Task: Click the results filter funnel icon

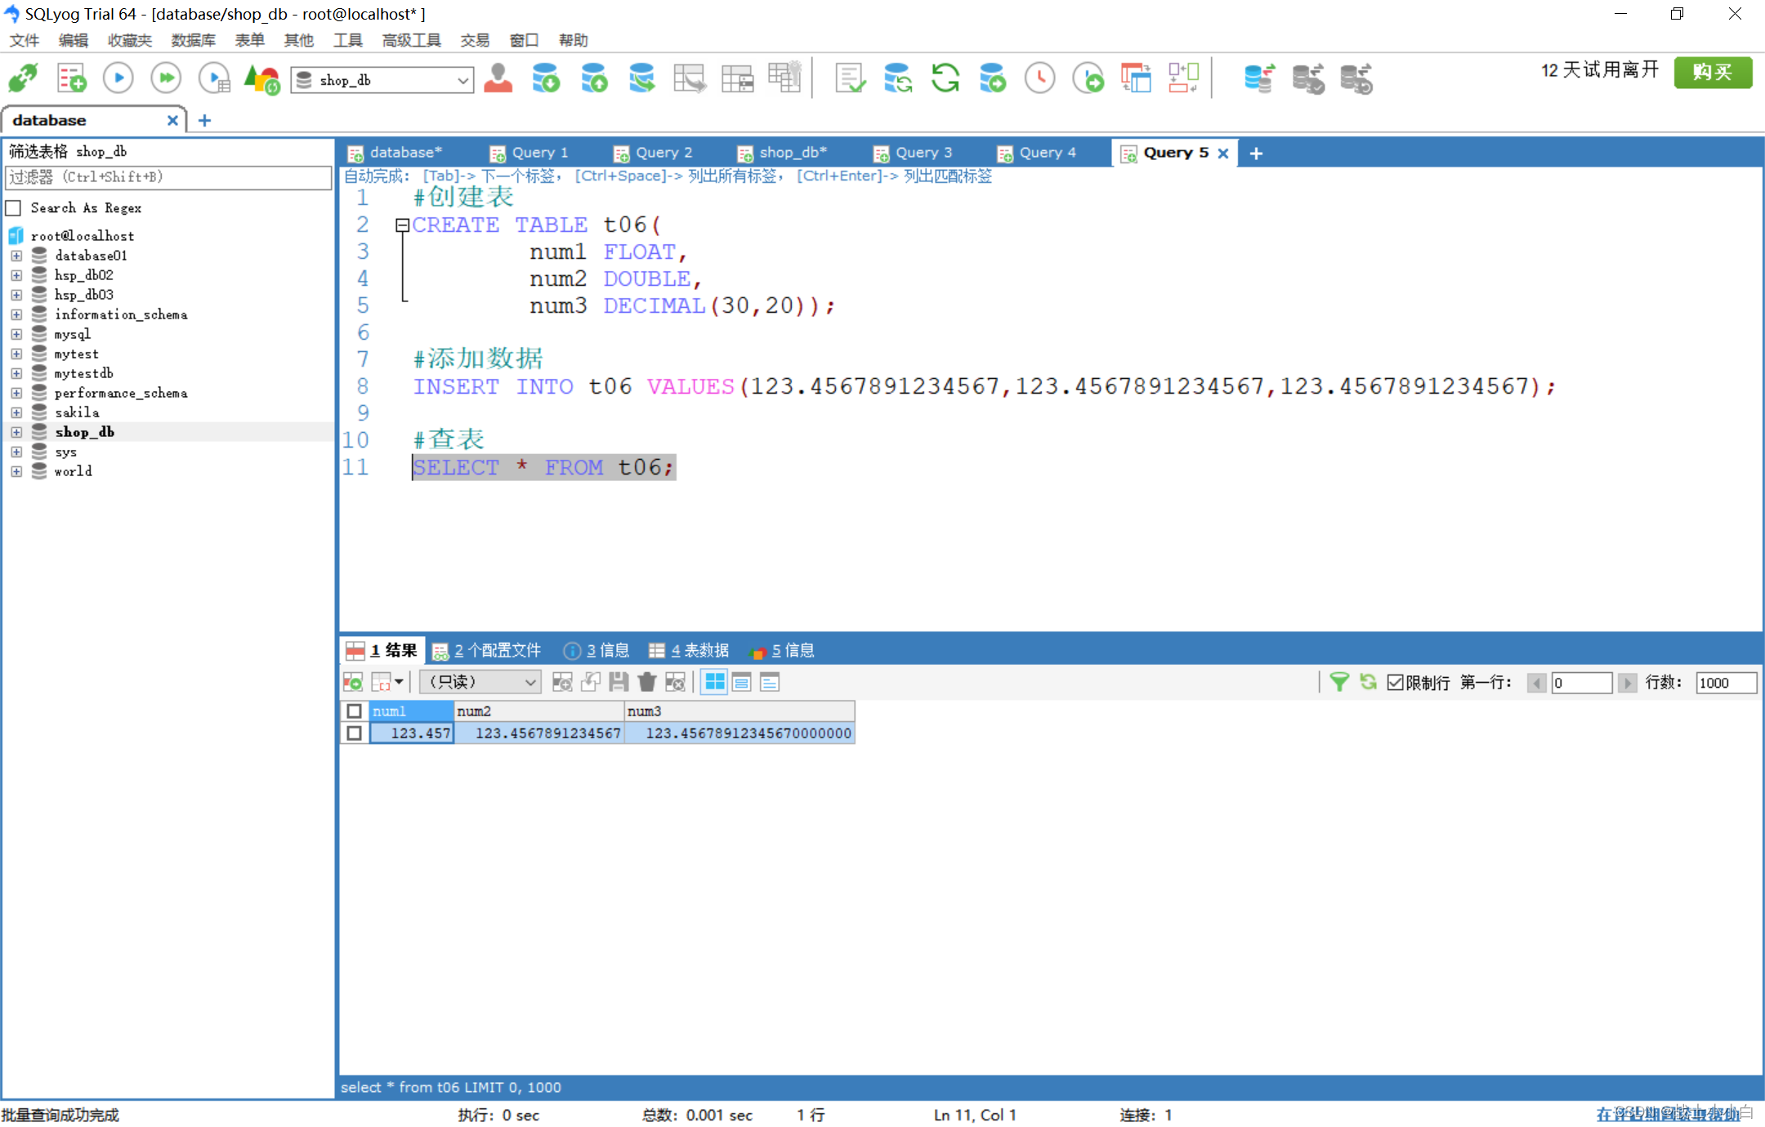Action: point(1338,682)
